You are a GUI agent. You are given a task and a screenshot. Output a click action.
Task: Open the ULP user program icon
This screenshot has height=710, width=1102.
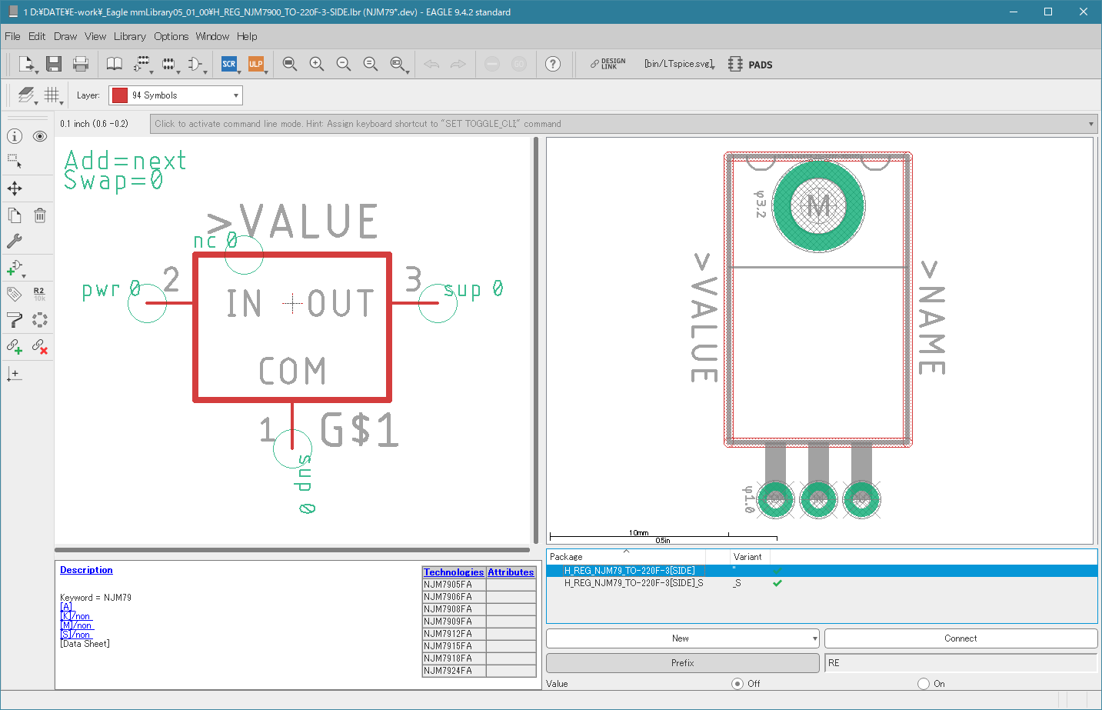(x=256, y=64)
